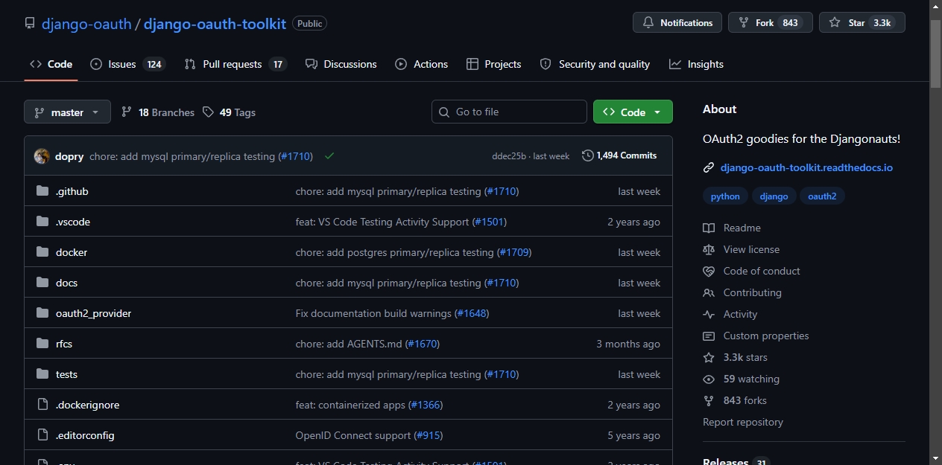This screenshot has height=465, width=942.
Task: Click the folder icon for rfcs
Action: click(42, 344)
